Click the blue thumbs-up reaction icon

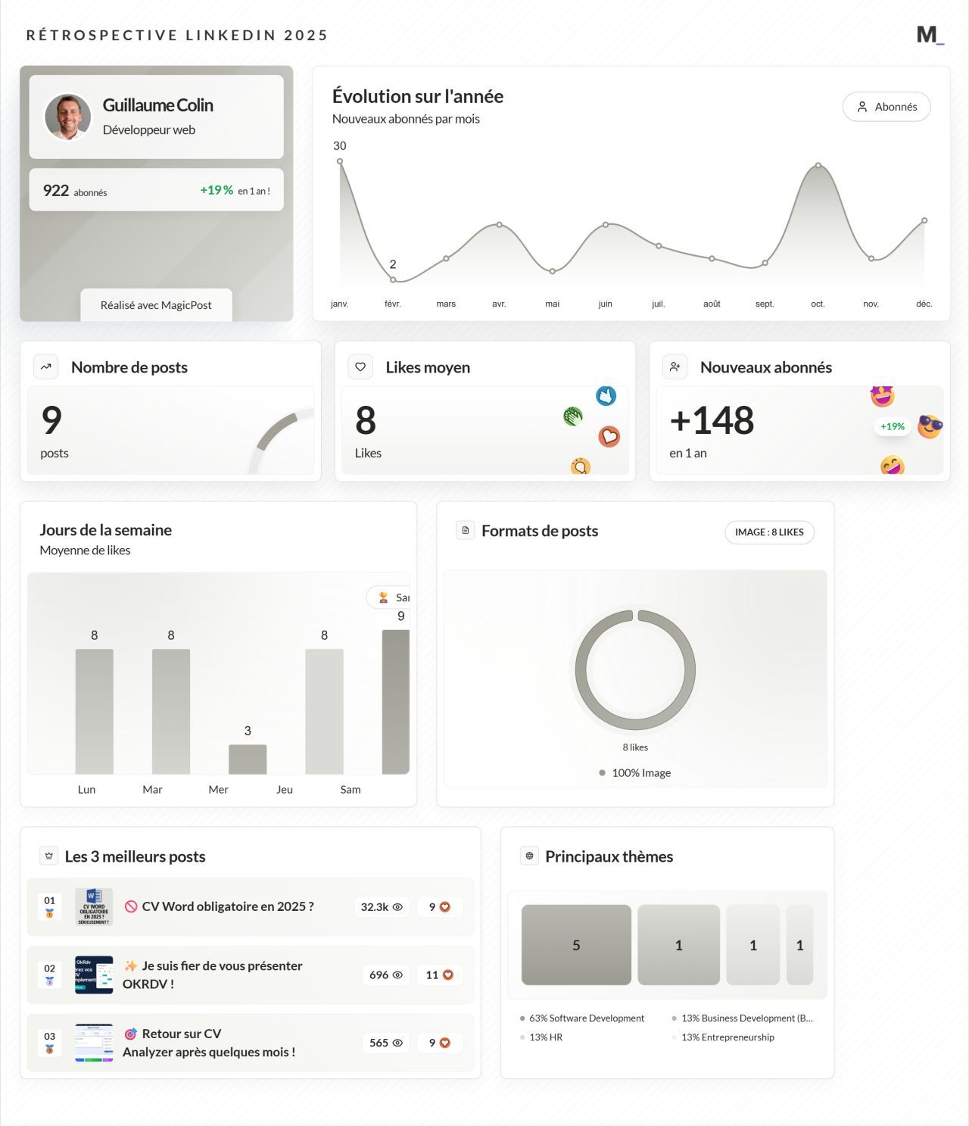point(606,395)
